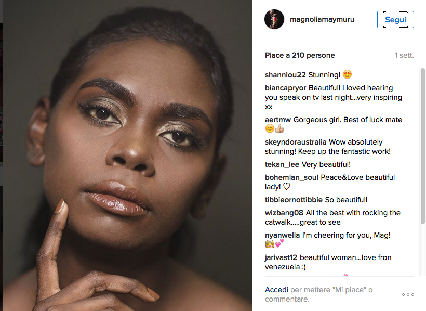Open skeyndoraustralia profile link

[296, 142]
